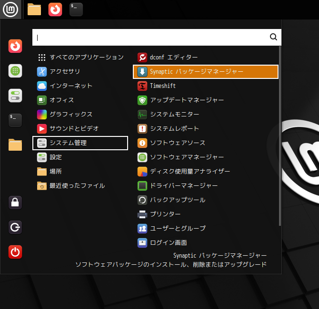Open System Settings from the favorites sidebar
Screen dimensions: 319x309
pos(15,96)
